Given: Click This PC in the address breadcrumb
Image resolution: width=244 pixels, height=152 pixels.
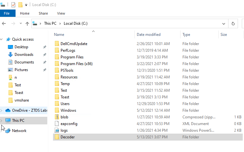Looking at the screenshot, I should [50, 23].
